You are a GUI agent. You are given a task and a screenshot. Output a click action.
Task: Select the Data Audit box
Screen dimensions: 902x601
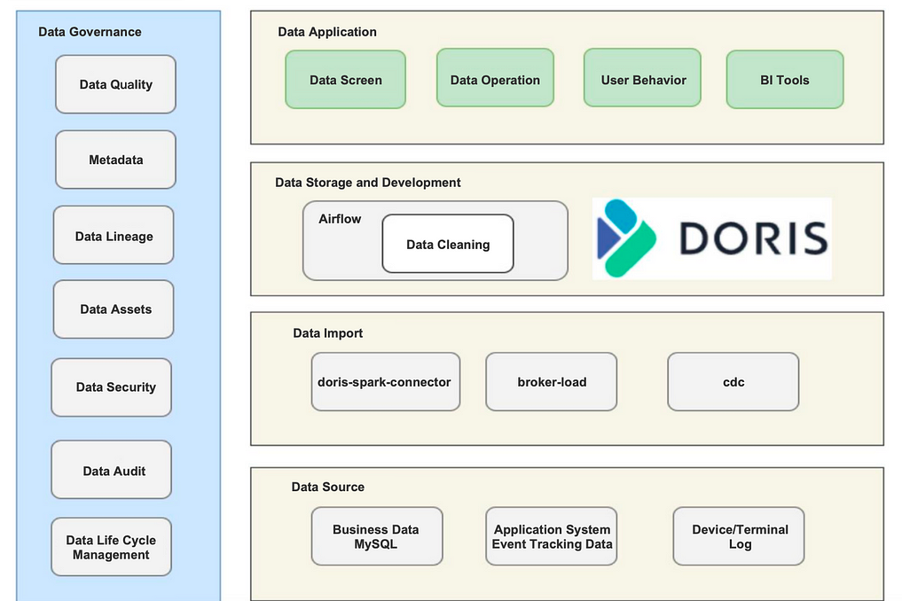[x=112, y=471]
